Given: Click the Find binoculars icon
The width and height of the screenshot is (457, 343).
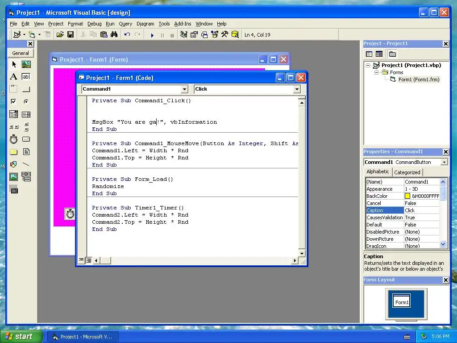Looking at the screenshot, I should (114, 34).
